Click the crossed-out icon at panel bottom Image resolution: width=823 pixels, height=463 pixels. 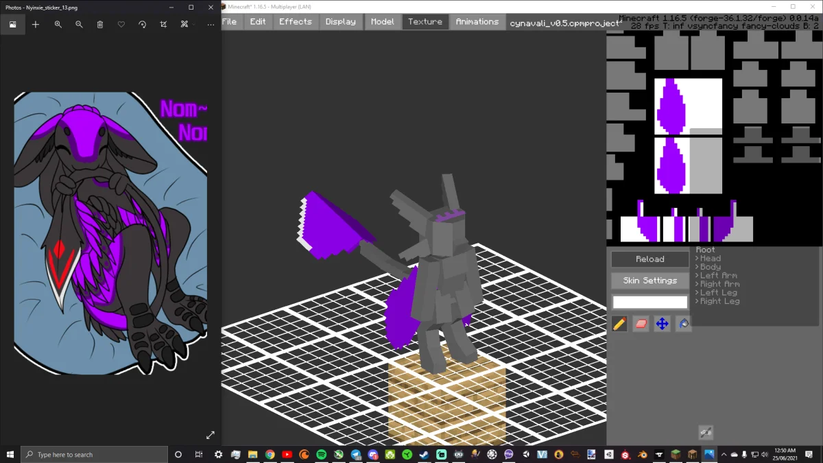pyautogui.click(x=706, y=432)
